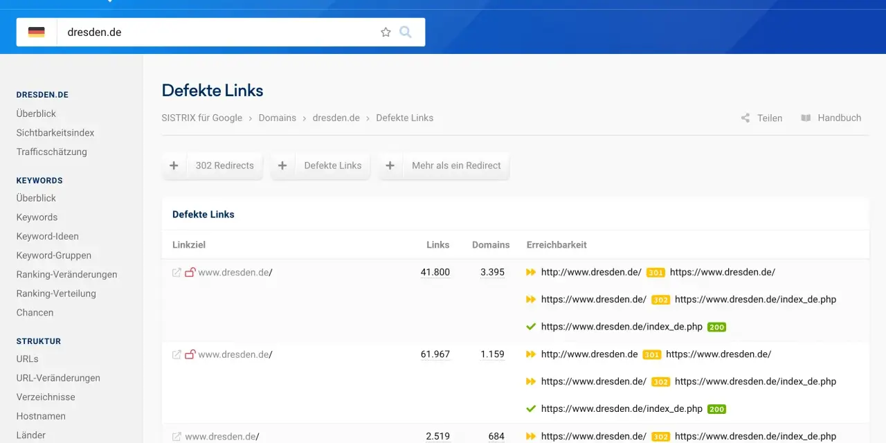Screen dimensions: 886x443
Task: Click the German flag country selector
Action: 36,32
